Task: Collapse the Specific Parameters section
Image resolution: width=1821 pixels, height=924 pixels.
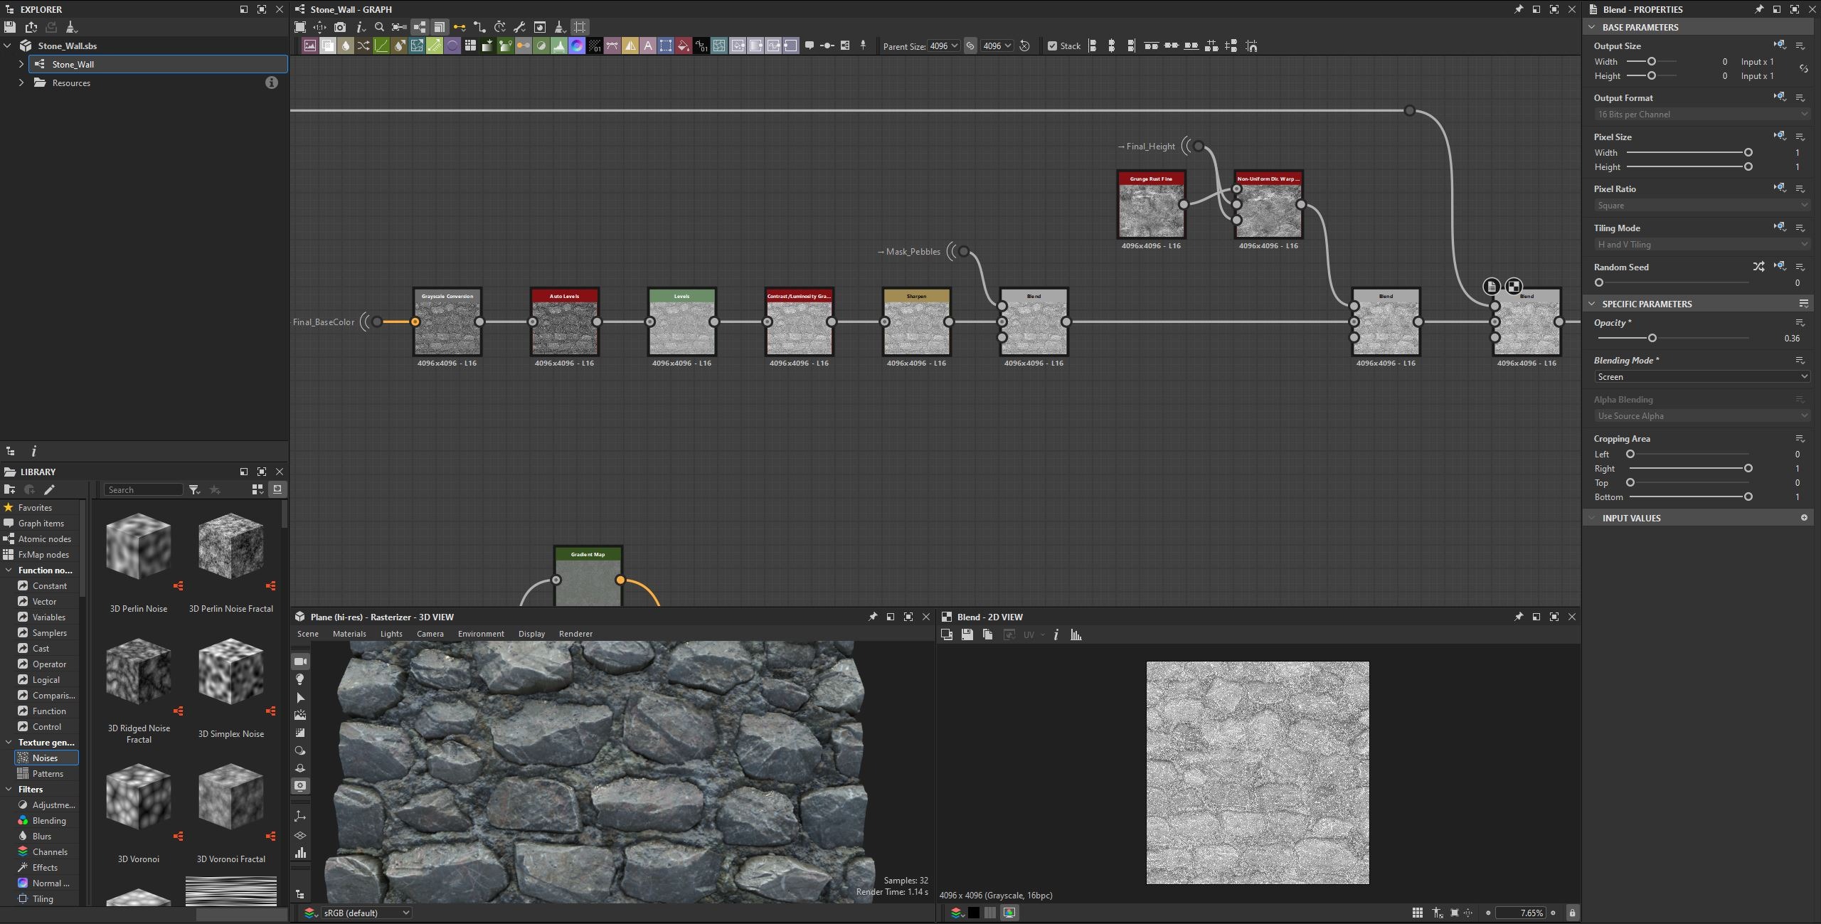Action: [1592, 304]
